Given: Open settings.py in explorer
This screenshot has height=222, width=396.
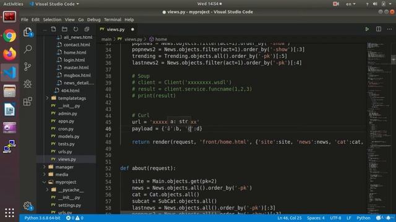Looking at the screenshot, I should tap(69, 205).
